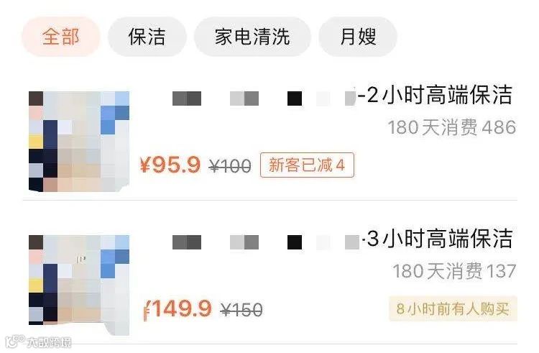This screenshot has height=353, width=539.
Task: Open the 3小时高端保洁 listing thumbnail
Action: [79, 285]
